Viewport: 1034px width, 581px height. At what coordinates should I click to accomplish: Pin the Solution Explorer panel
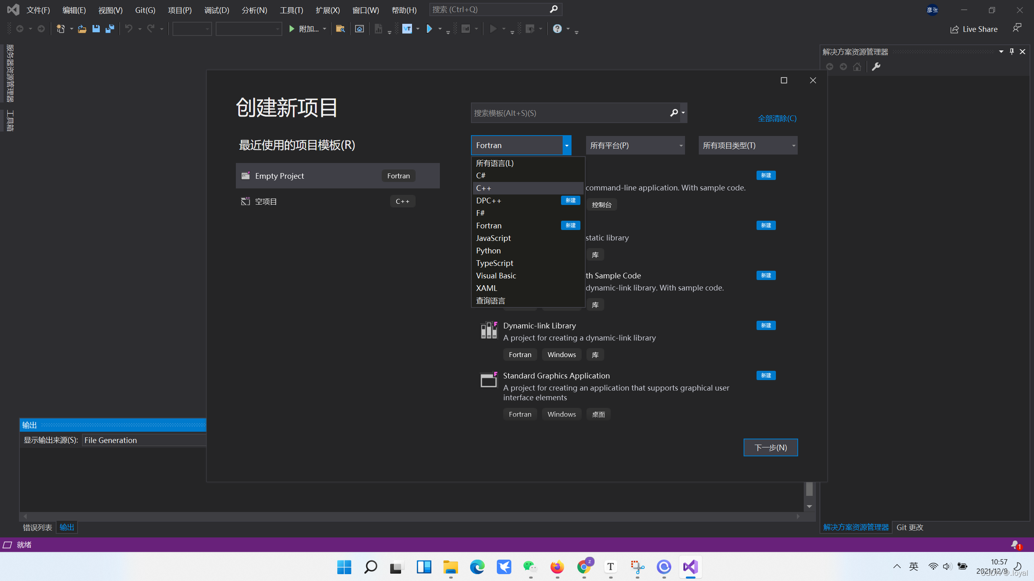tap(1011, 52)
